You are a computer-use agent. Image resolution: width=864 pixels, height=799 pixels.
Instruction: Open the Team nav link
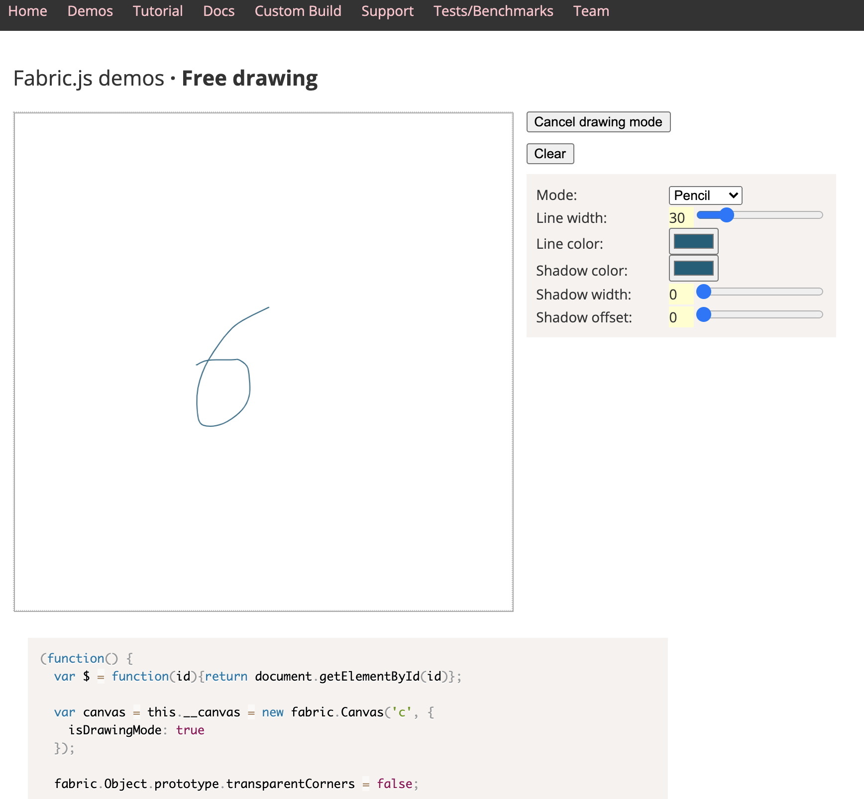pyautogui.click(x=591, y=11)
